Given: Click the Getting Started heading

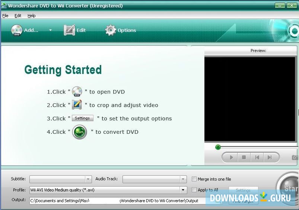Looking at the screenshot, I should click(63, 70).
